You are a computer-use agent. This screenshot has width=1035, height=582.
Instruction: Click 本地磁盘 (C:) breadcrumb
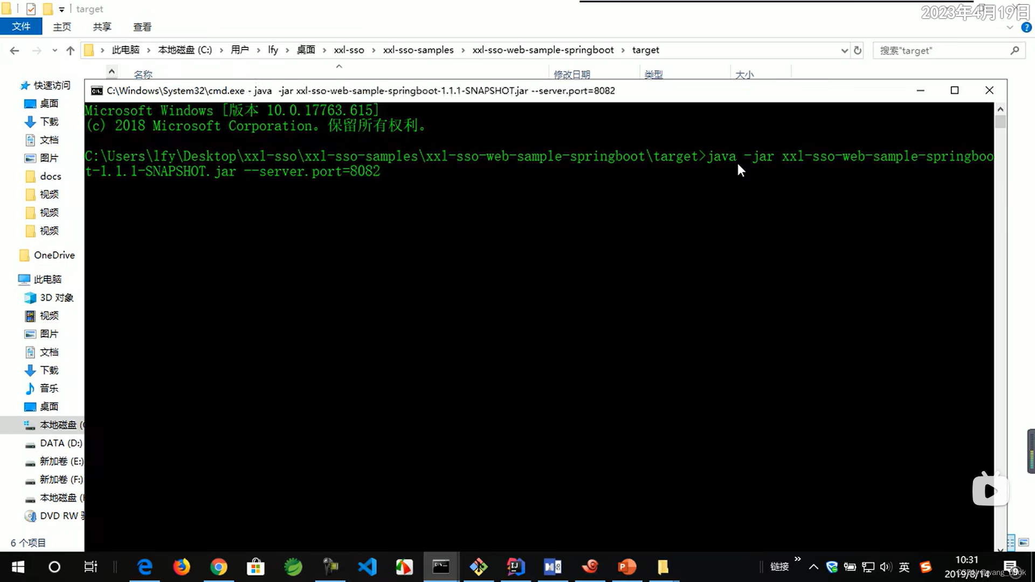click(185, 50)
